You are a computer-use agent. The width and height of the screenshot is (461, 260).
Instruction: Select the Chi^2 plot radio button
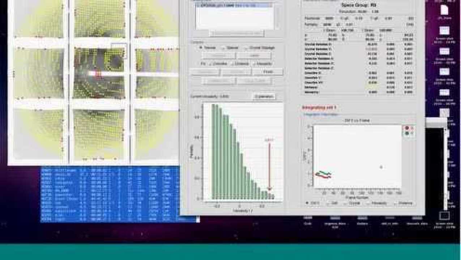pos(308,203)
